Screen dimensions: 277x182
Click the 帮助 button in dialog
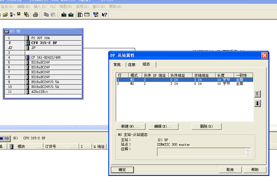(x=255, y=170)
